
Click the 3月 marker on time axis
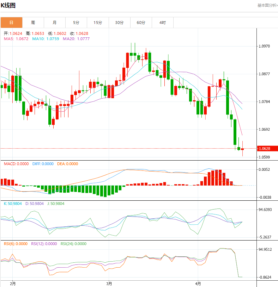pyautogui.click(x=109, y=283)
